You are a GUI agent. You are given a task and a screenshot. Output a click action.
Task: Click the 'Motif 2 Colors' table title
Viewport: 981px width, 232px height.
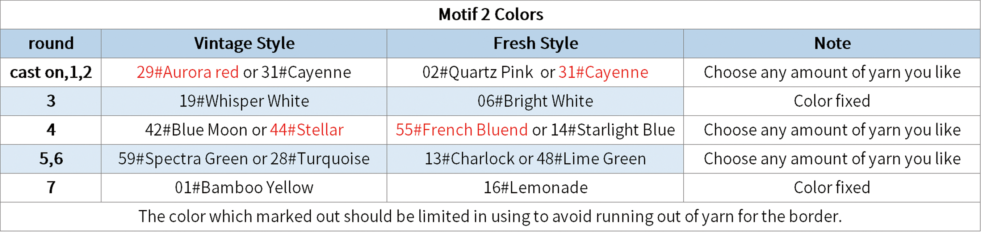point(490,14)
